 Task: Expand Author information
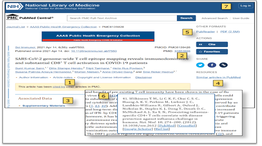(x=33, y=77)
